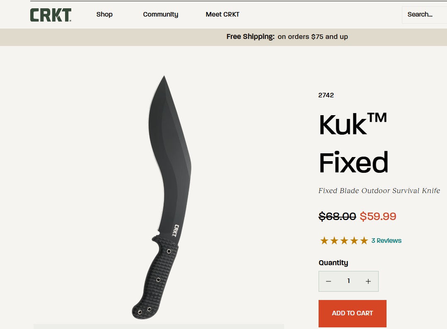Open the Kuk knife product image
The width and height of the screenshot is (447, 329).
(x=162, y=197)
